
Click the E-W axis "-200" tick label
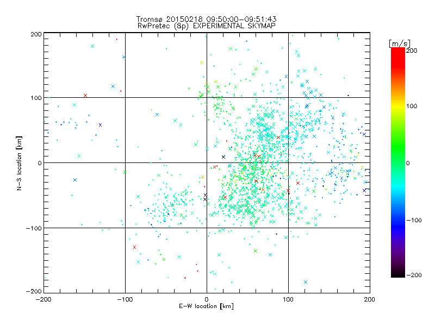pyautogui.click(x=43, y=299)
